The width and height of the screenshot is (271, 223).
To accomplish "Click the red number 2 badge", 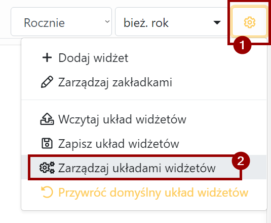I will pyautogui.click(x=241, y=161).
